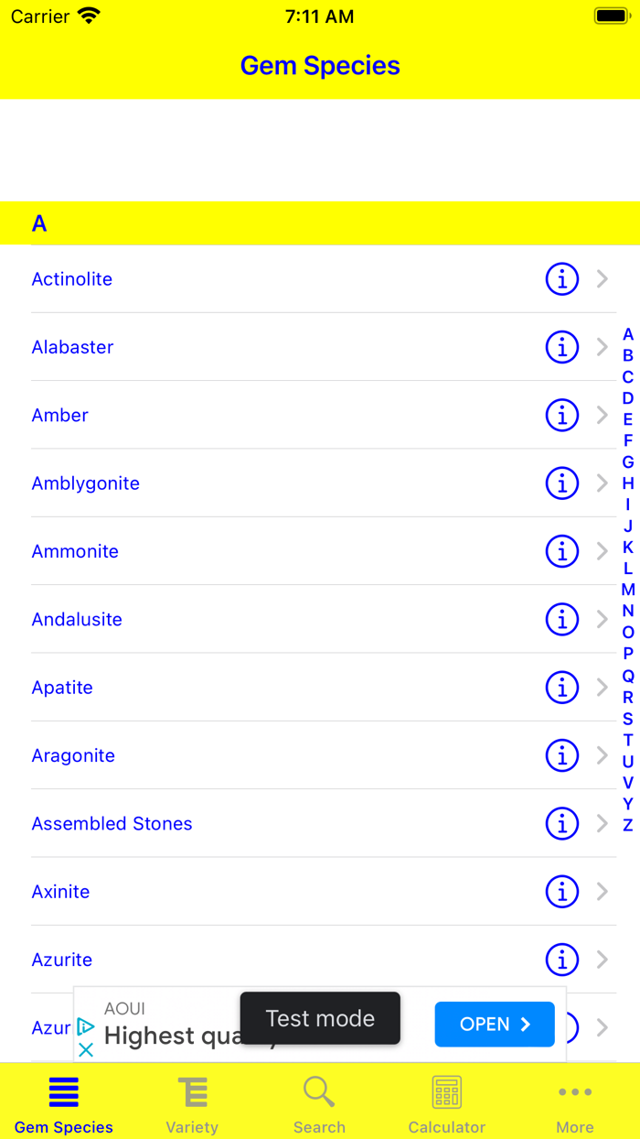Tap the AdChoices icon in the ad
Image resolution: width=640 pixels, height=1139 pixels.
point(85,1027)
